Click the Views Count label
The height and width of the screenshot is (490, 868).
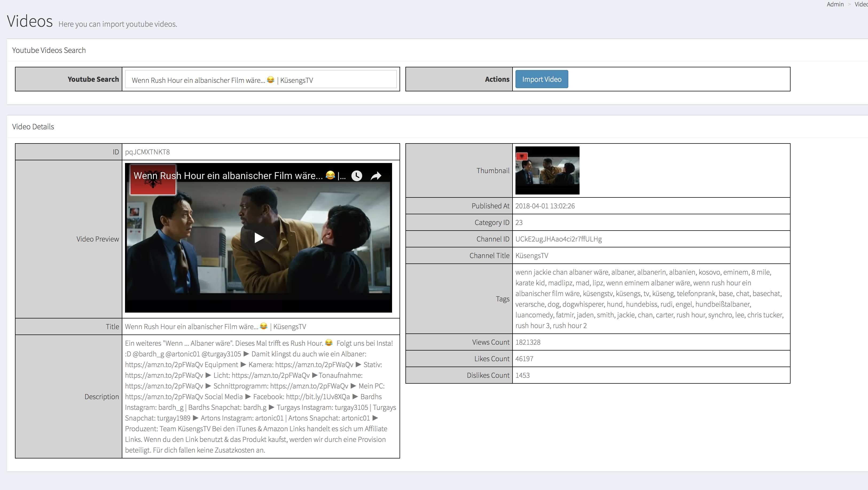(x=491, y=342)
